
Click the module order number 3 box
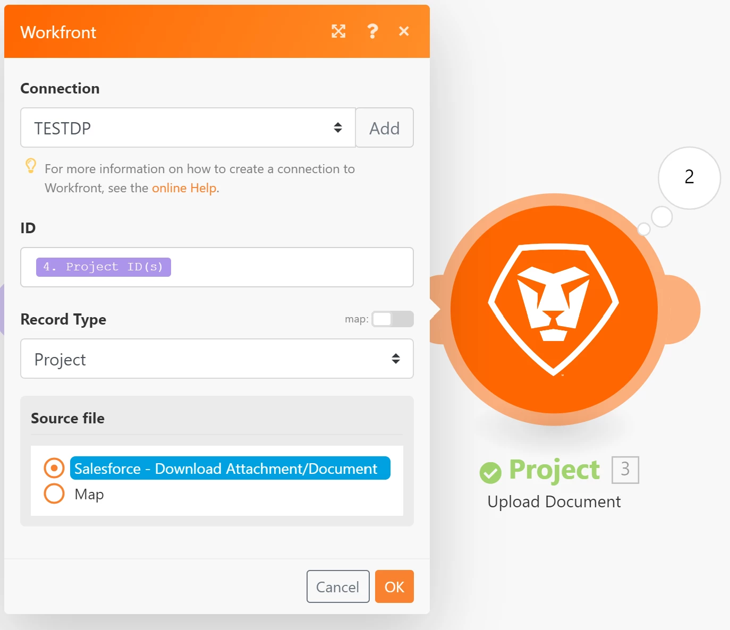(x=625, y=470)
